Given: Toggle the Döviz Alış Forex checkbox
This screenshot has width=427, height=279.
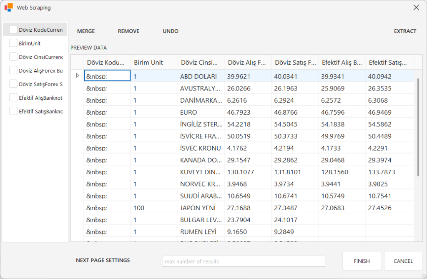Looking at the screenshot, I should pos(13,70).
